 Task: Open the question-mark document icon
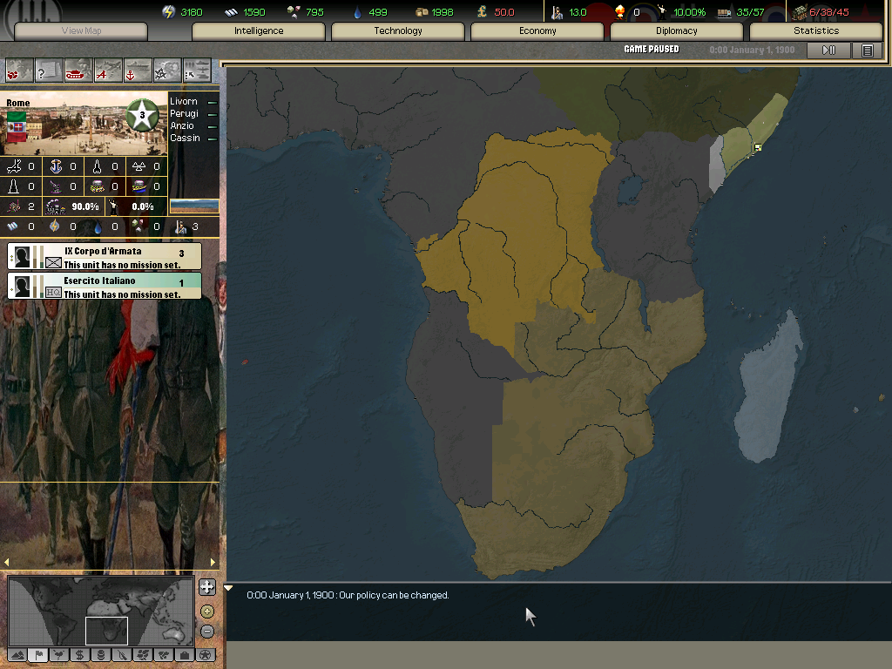point(49,70)
